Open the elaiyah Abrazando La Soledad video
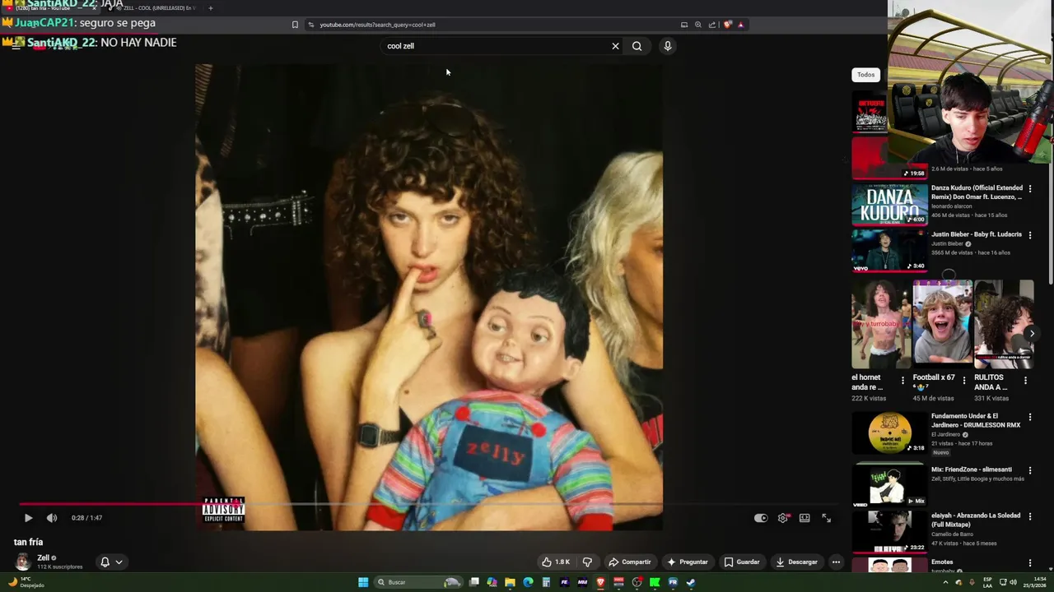The height and width of the screenshot is (592, 1054). [889, 530]
